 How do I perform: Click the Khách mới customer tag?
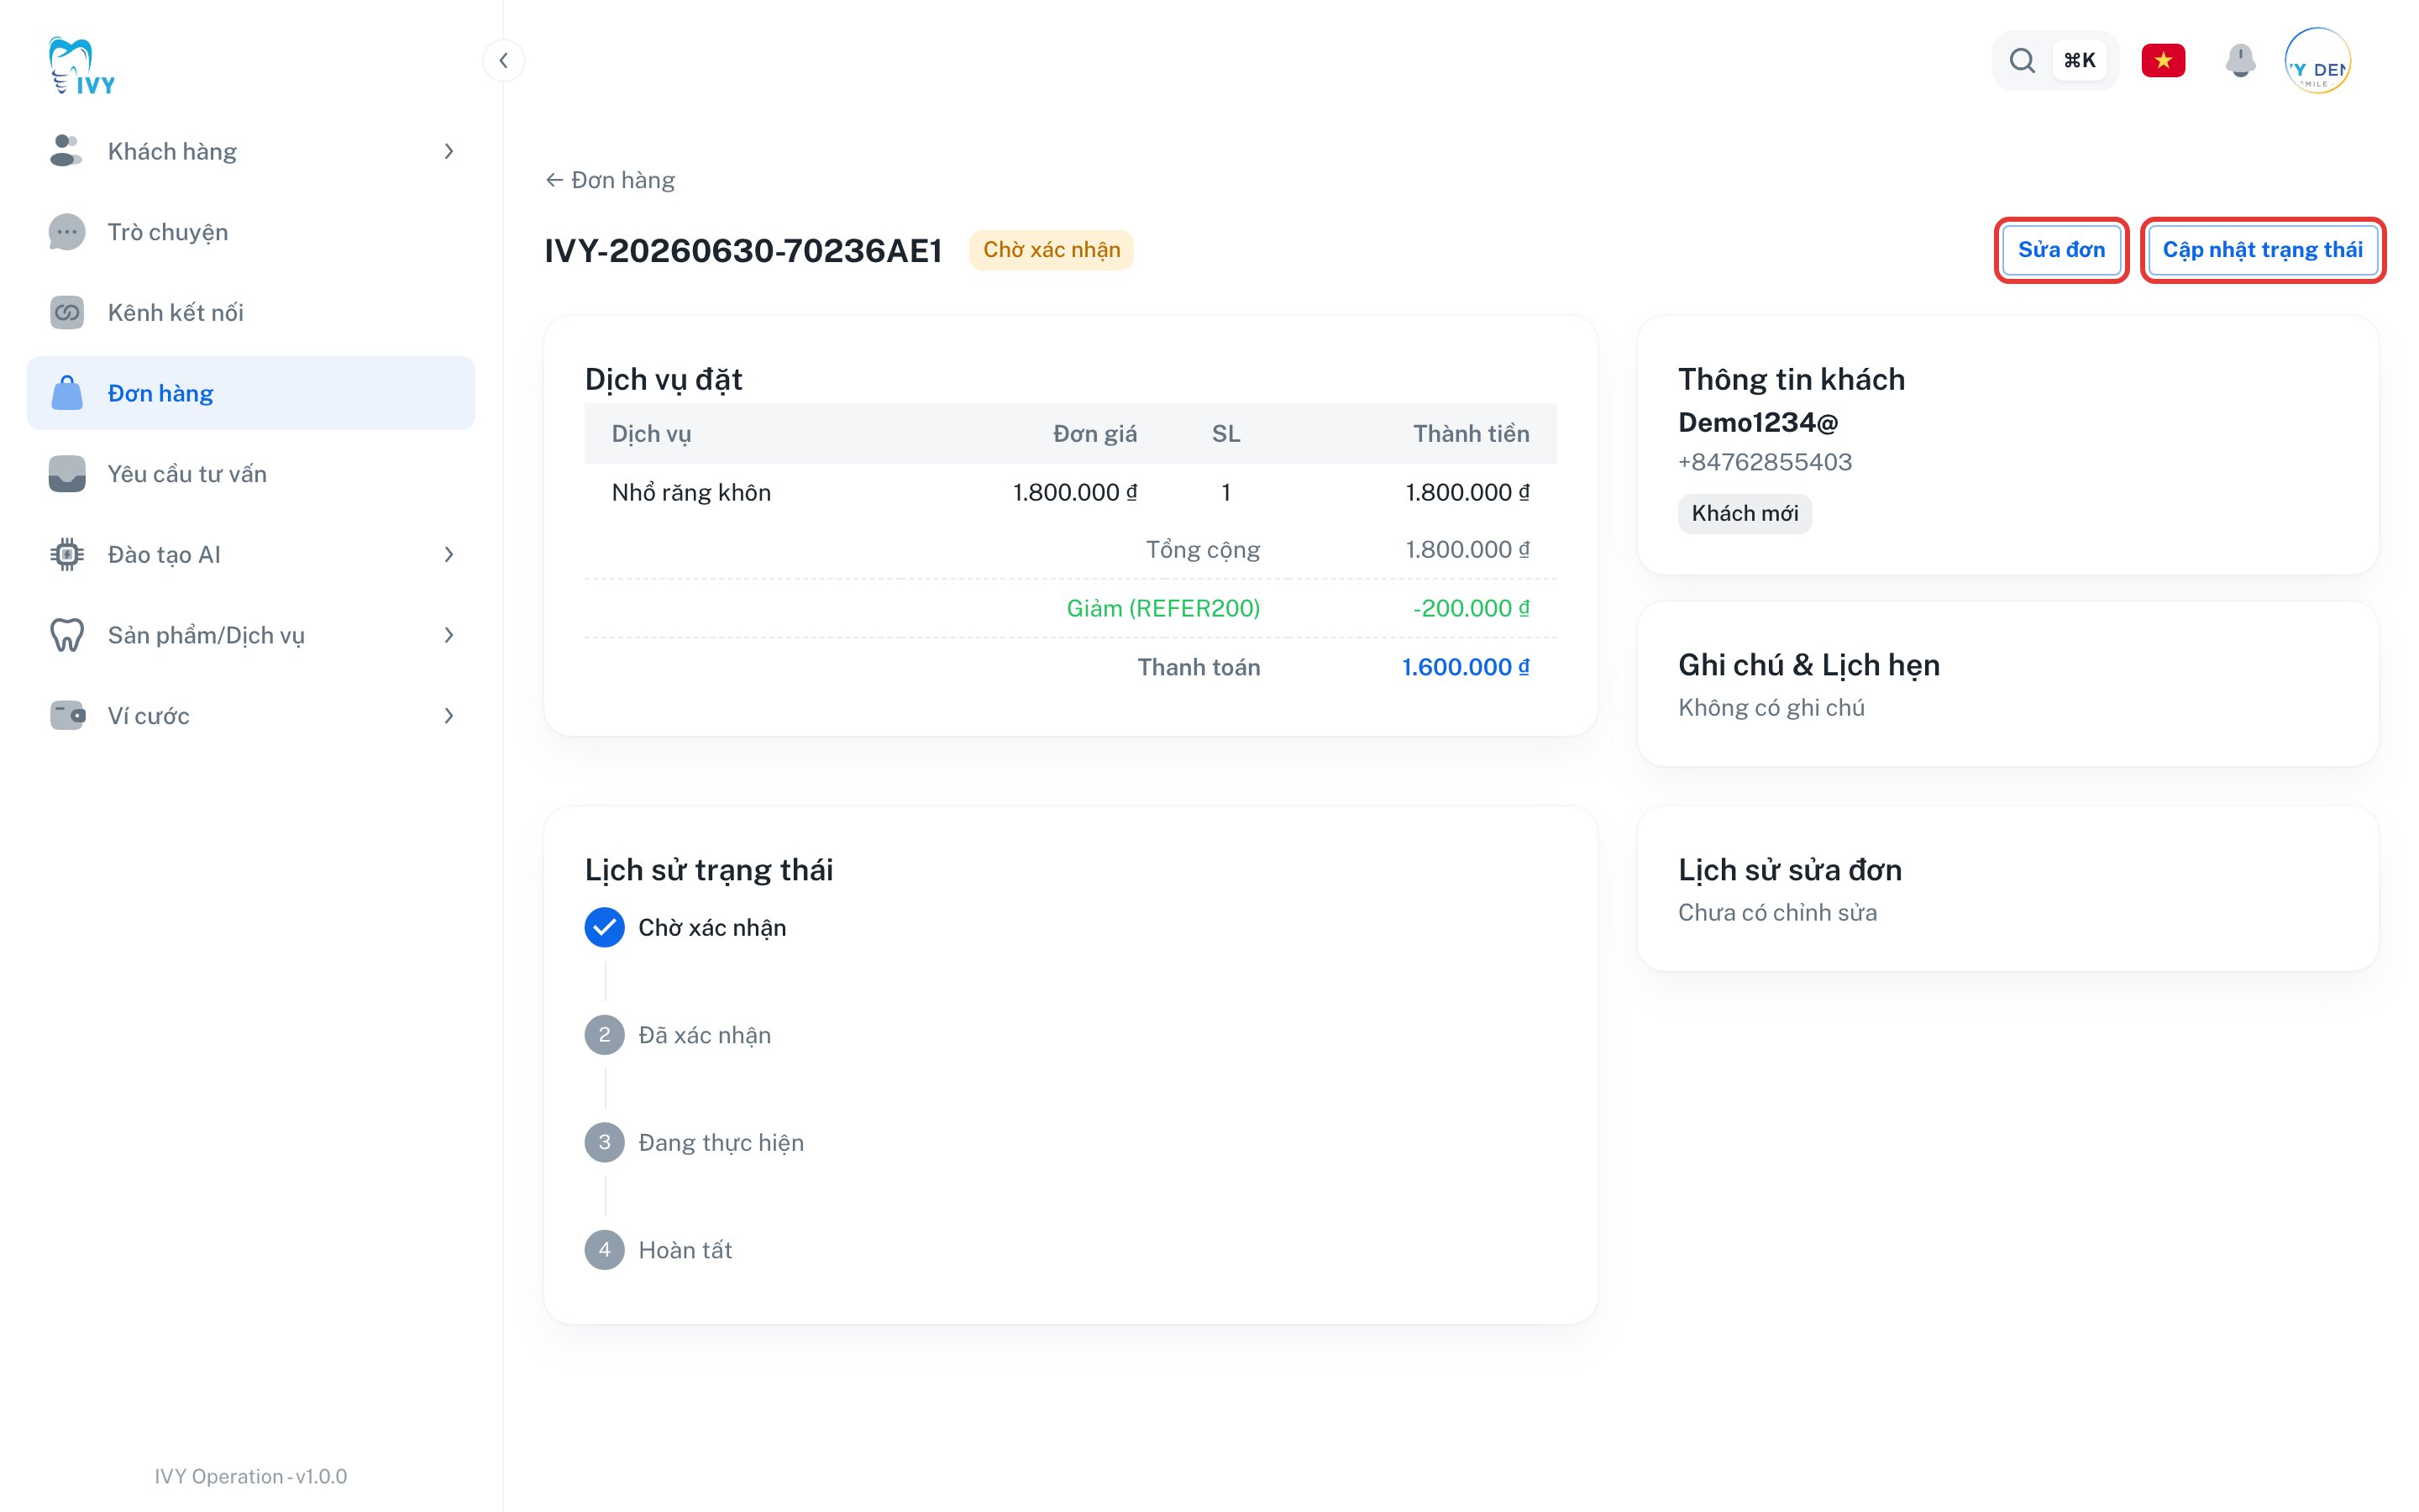tap(1745, 514)
